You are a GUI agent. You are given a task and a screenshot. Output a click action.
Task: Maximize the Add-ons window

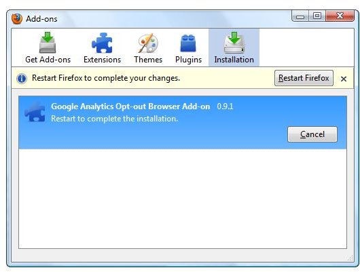coord(317,16)
